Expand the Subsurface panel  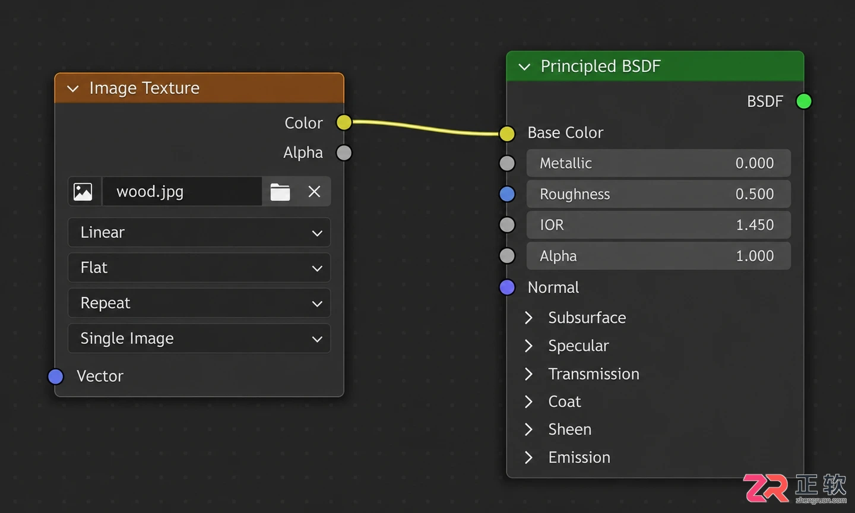click(528, 318)
